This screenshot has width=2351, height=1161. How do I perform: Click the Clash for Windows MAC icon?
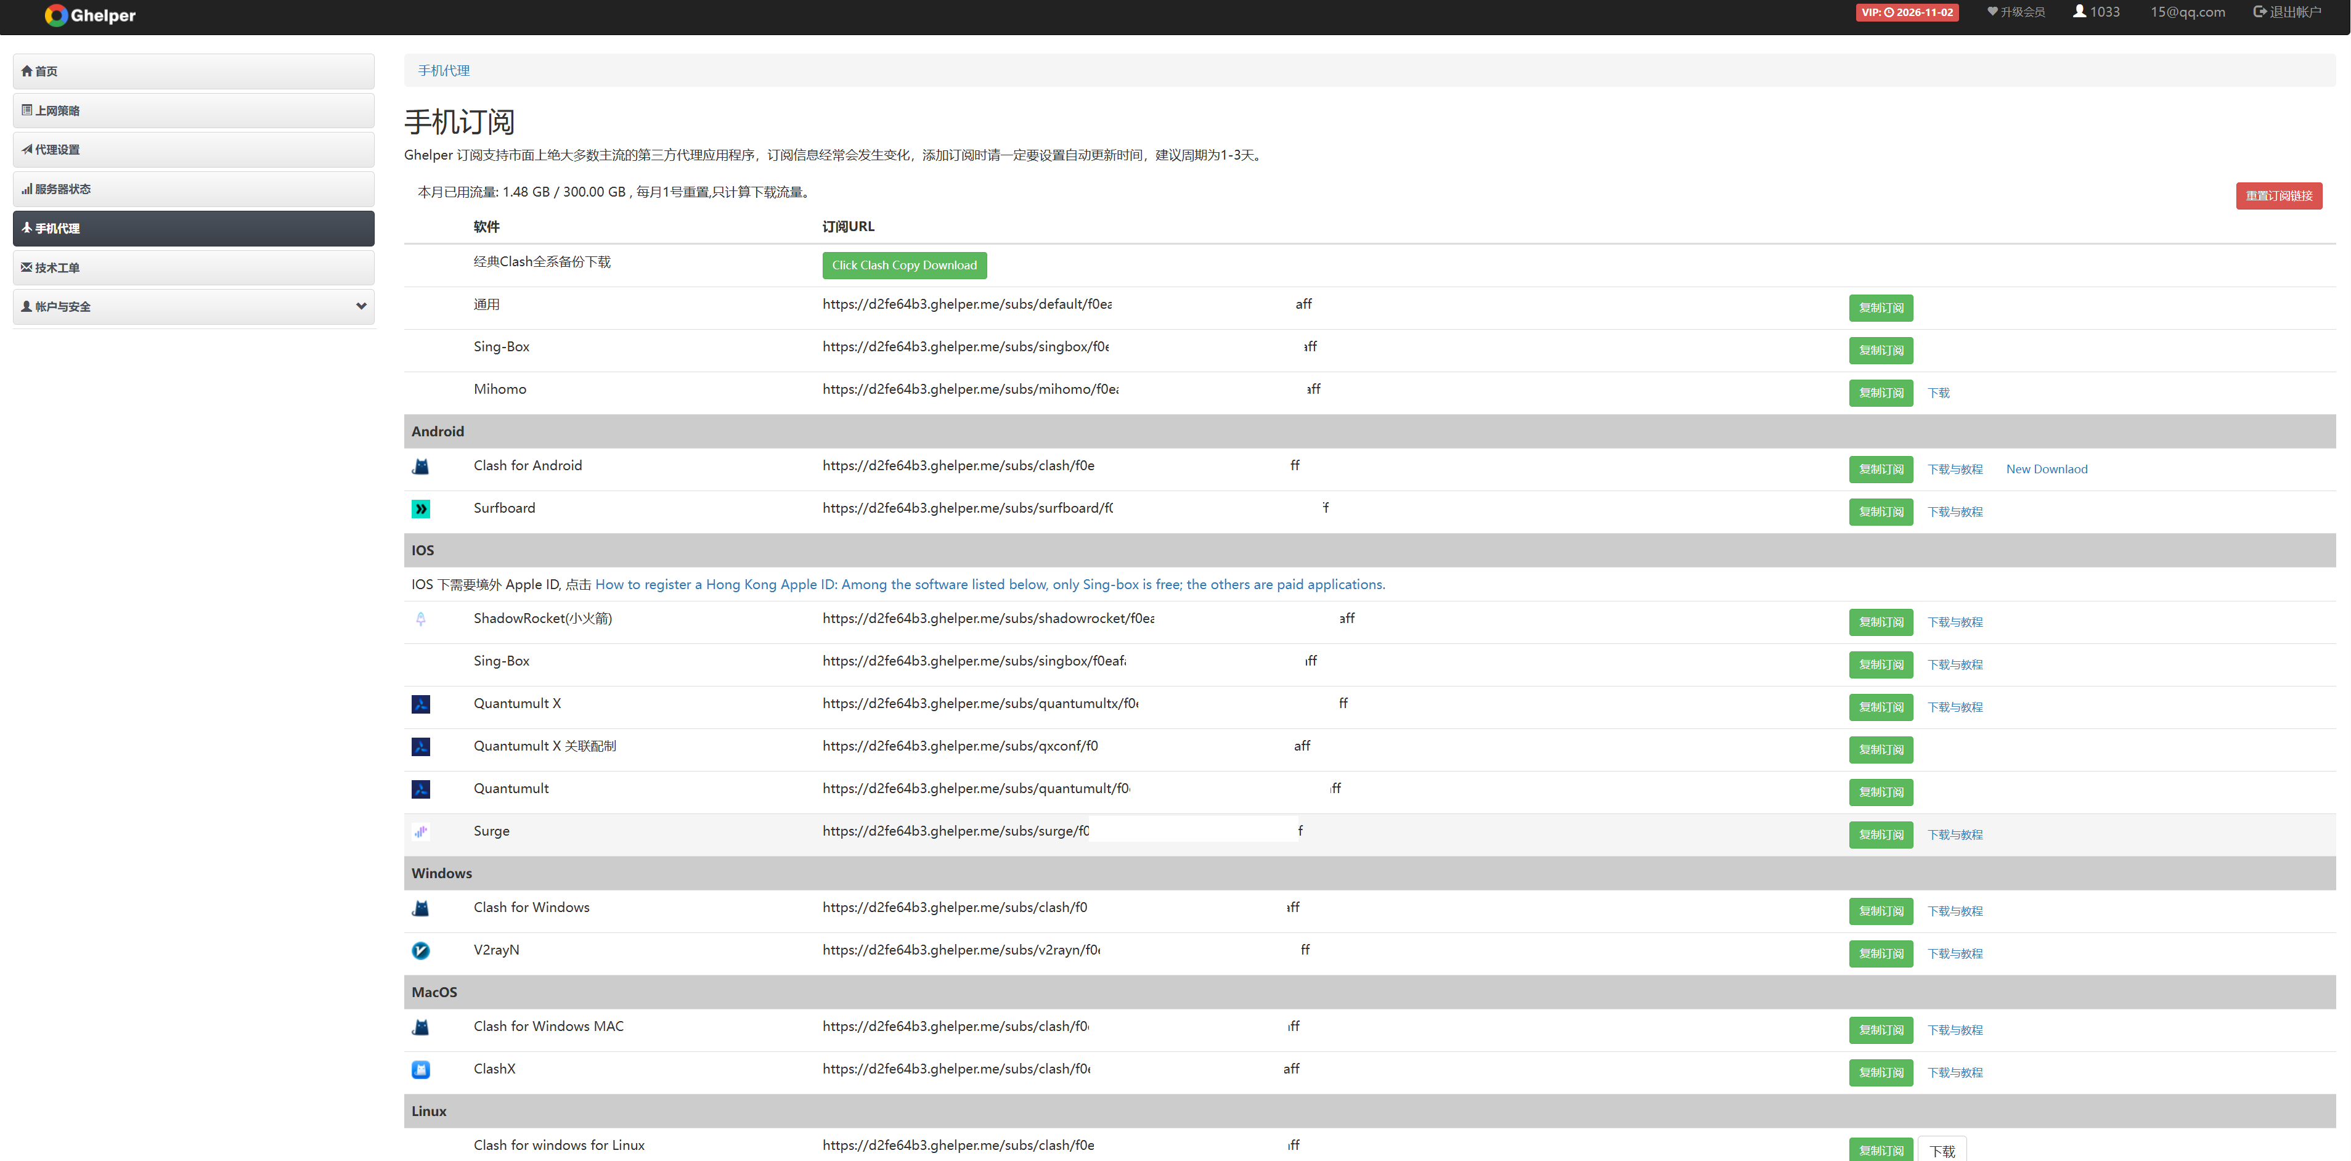point(420,1028)
